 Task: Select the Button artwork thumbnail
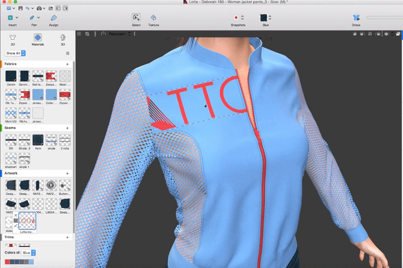pos(65,186)
